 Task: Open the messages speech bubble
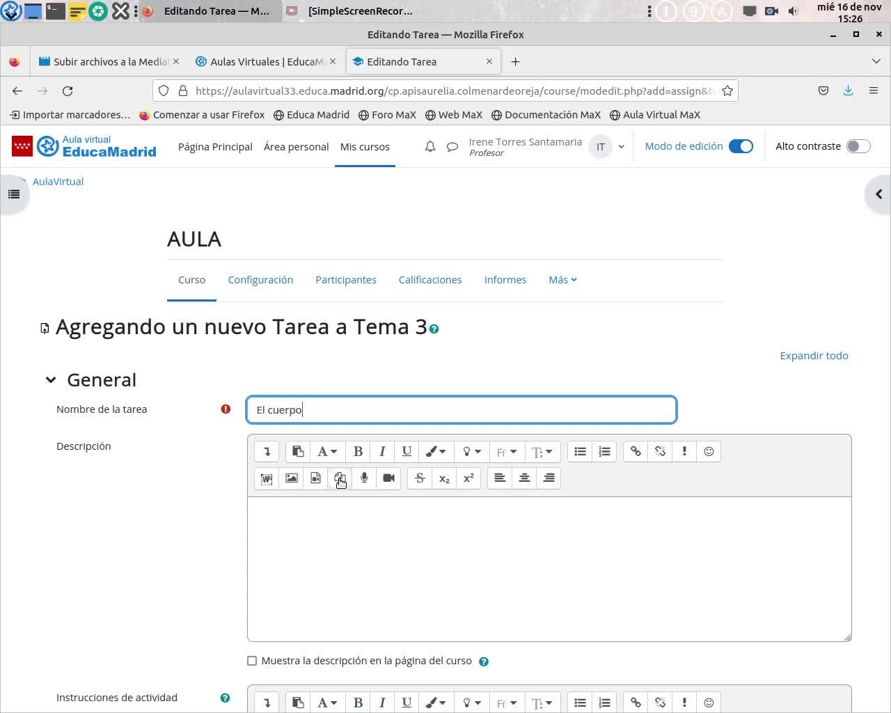[x=452, y=146]
